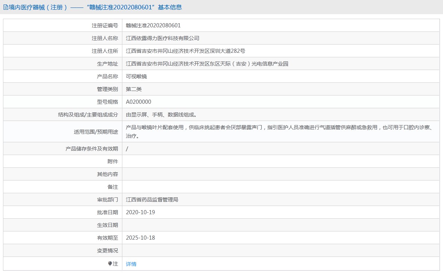Screen dimensions: 443x273
Task: Click approval department 江西省药品监督管理局
Action: [152, 200]
